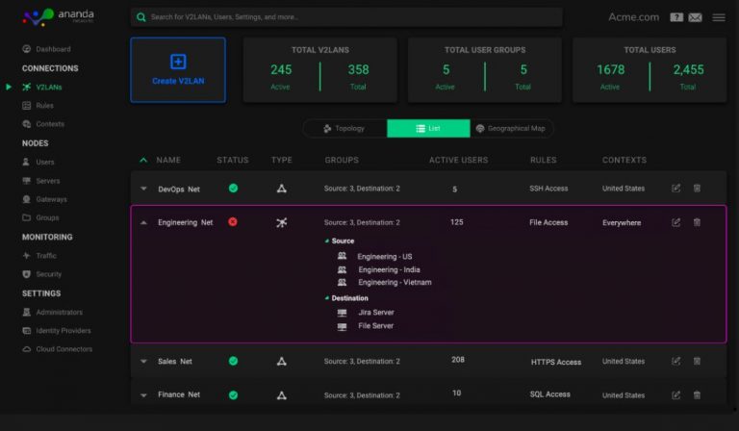This screenshot has width=739, height=431.
Task: Collapse the Source group list
Action: (x=326, y=241)
